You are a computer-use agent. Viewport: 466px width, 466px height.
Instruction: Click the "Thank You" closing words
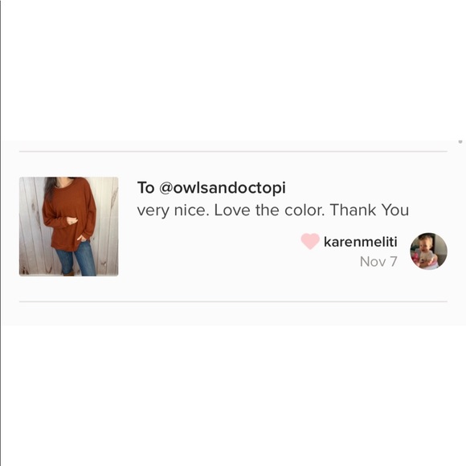(x=370, y=211)
